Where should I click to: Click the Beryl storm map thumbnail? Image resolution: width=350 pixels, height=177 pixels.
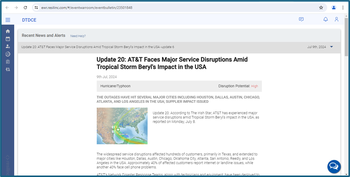[x=122, y=126]
